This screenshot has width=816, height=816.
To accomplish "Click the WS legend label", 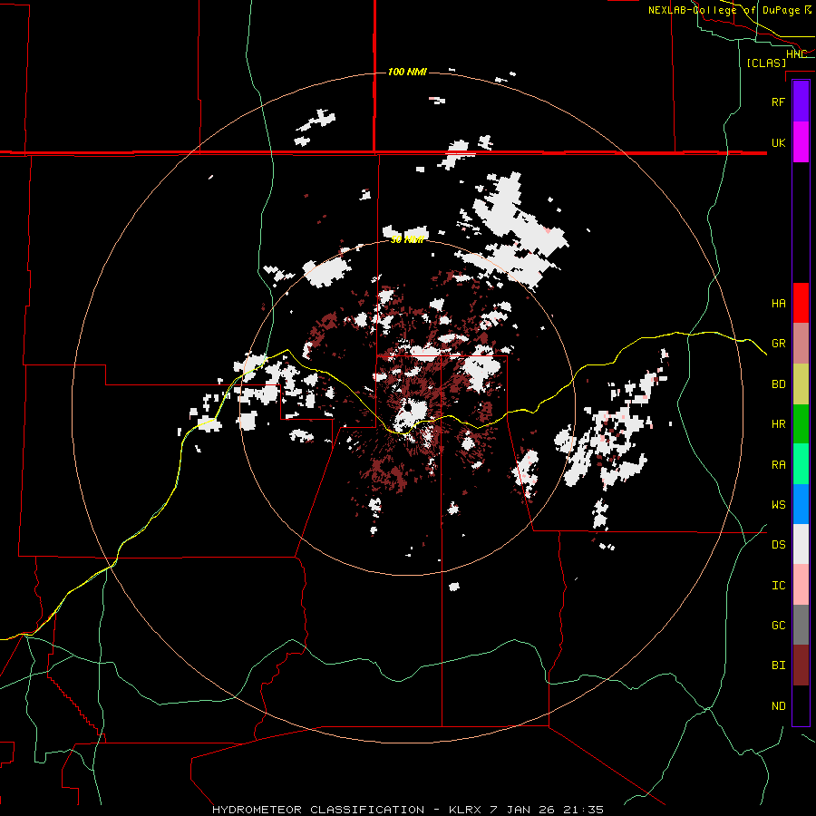I will point(779,504).
